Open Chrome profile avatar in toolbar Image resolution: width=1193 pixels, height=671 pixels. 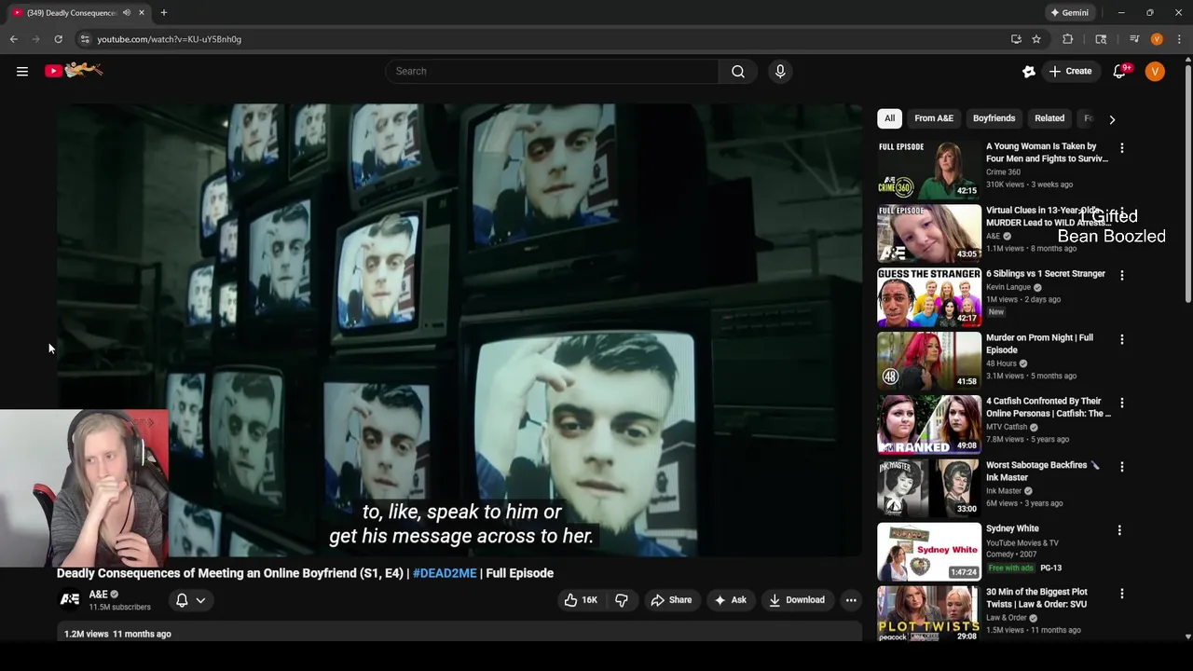coord(1157,39)
